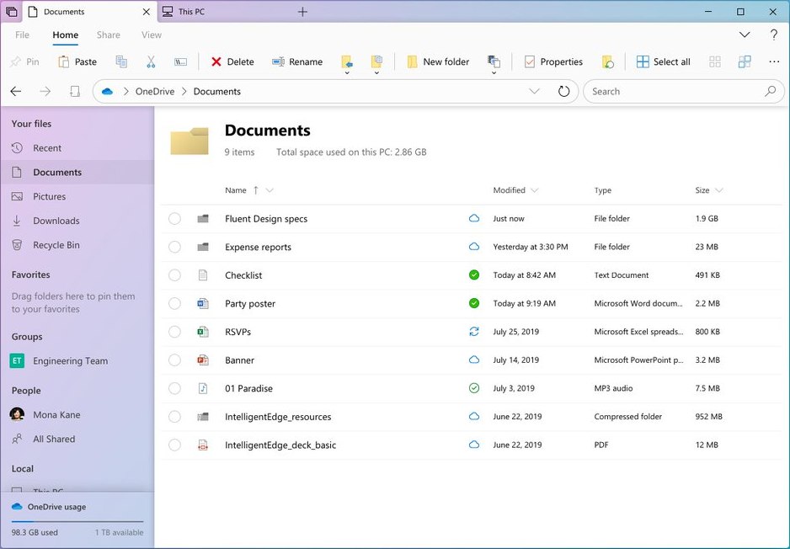790x549 pixels.
Task: Click the Move to folder icon
Action: (347, 61)
